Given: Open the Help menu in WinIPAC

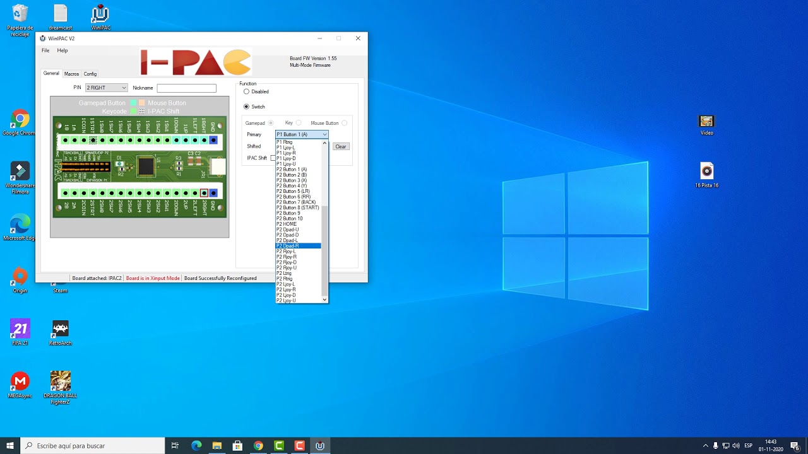Looking at the screenshot, I should pos(62,50).
